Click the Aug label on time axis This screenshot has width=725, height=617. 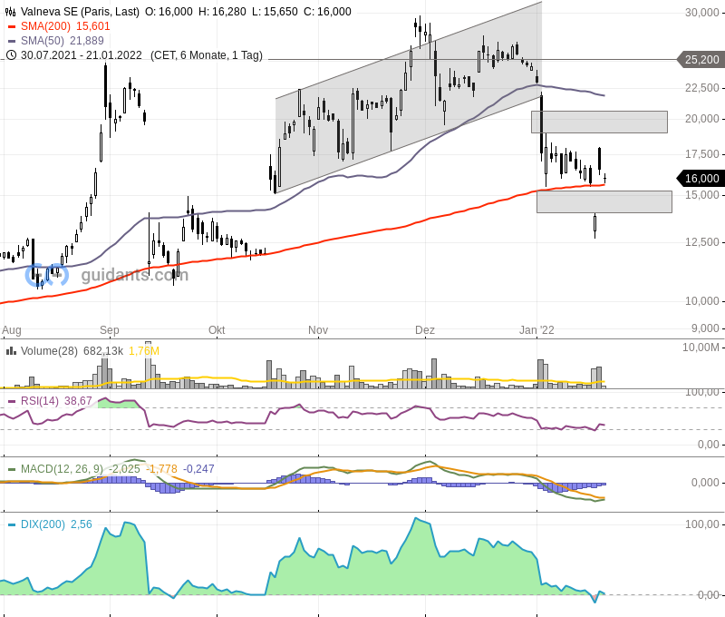12,330
